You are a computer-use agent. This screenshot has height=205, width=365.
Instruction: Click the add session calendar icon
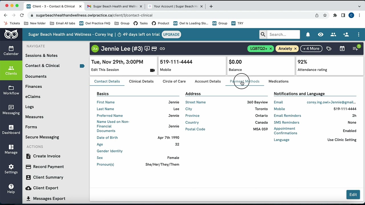(342, 49)
